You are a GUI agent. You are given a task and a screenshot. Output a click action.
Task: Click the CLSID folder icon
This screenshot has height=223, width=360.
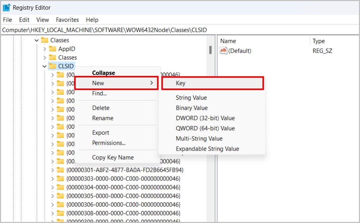tap(52, 66)
